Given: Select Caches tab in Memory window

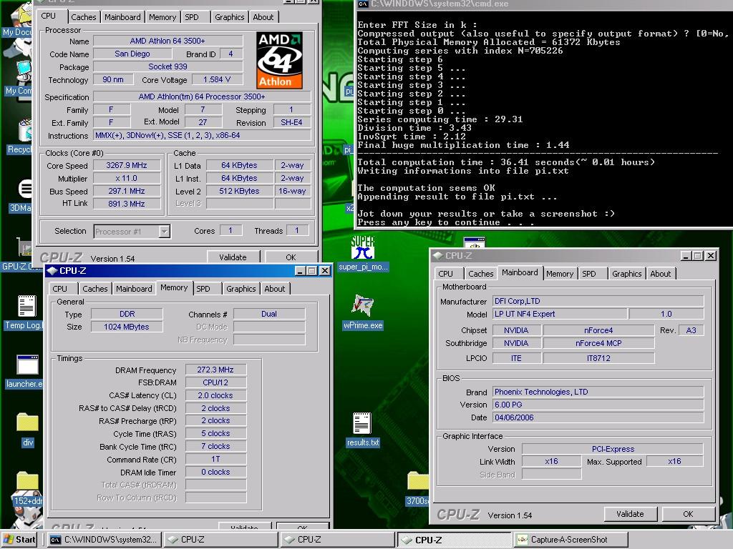Looking at the screenshot, I should [95, 289].
